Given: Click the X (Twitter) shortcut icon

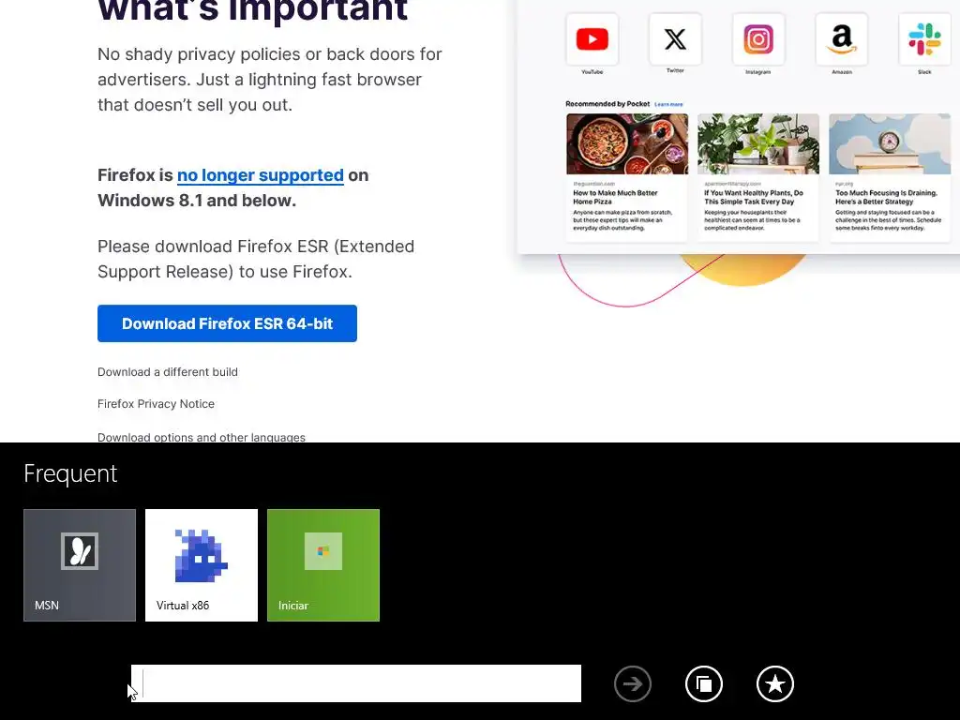Looking at the screenshot, I should pyautogui.click(x=675, y=39).
